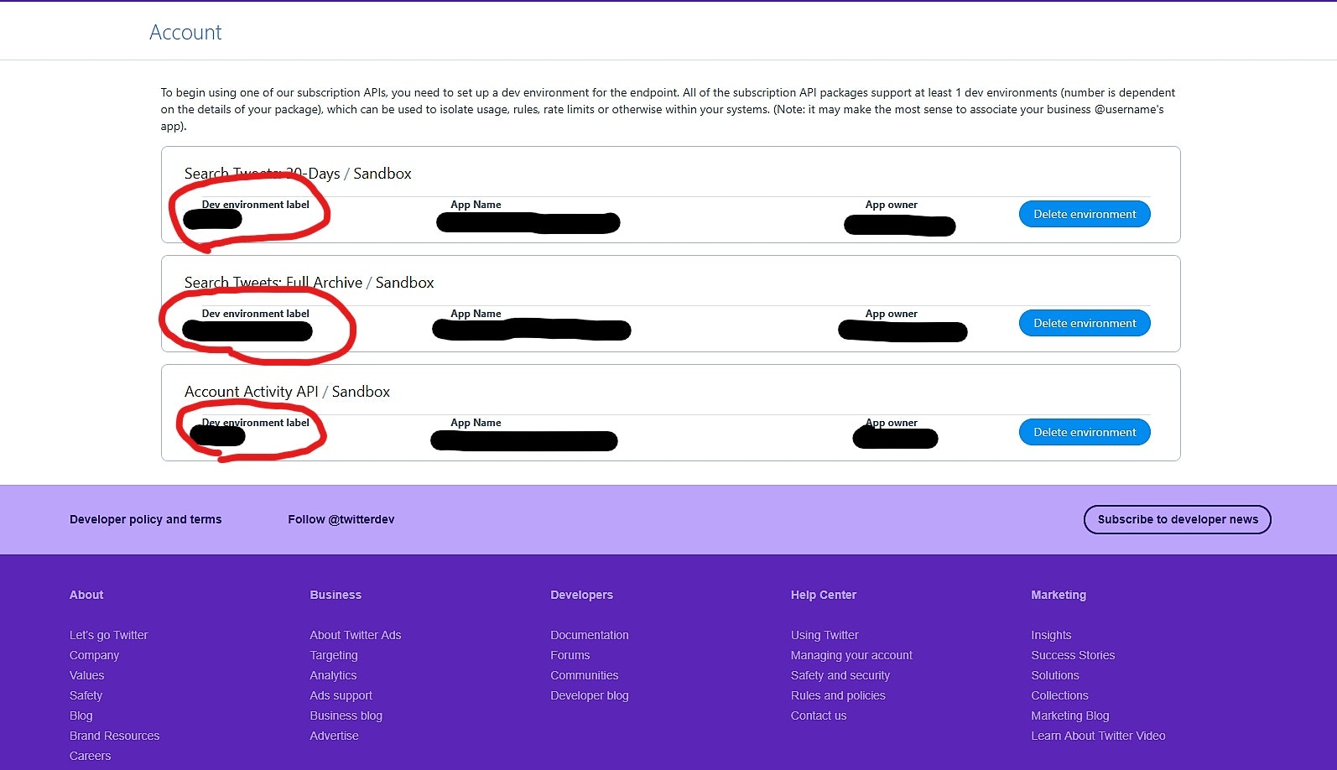Open the Careers footer link
Image resolution: width=1337 pixels, height=770 pixels.
tap(91, 756)
